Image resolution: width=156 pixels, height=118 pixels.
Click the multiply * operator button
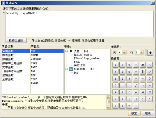(x=136, y=78)
